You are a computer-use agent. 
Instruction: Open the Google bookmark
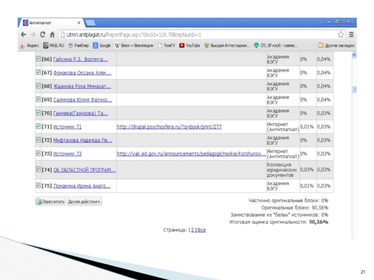[x=101, y=45]
